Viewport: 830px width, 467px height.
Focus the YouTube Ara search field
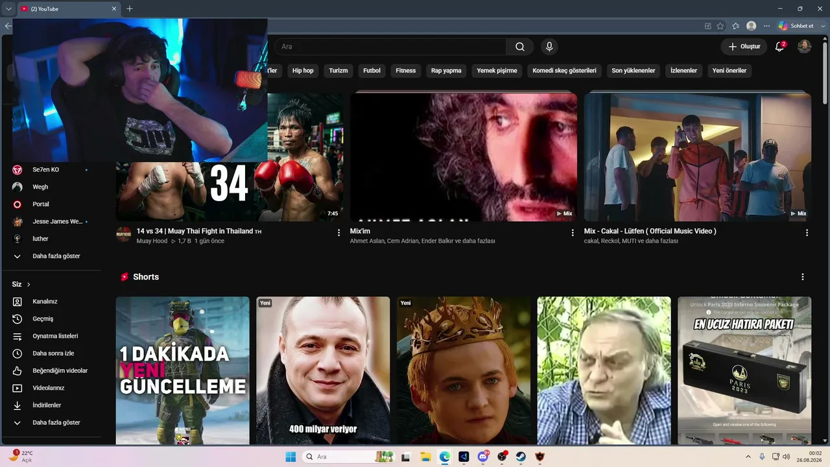click(390, 47)
